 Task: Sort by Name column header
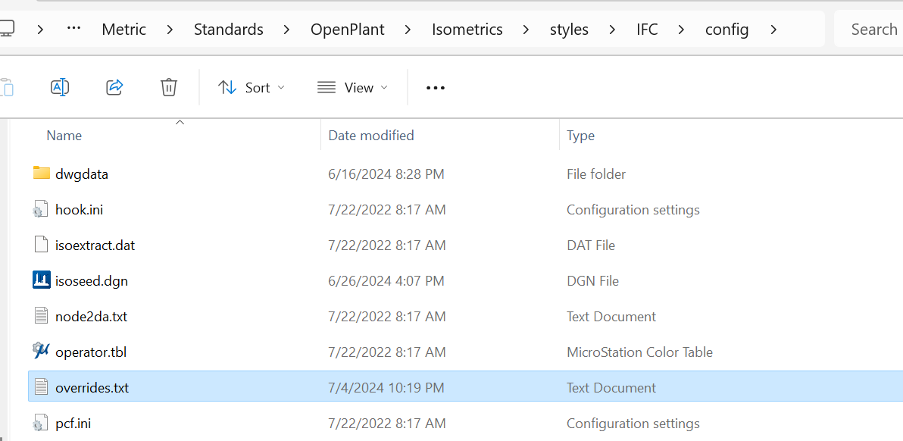pyautogui.click(x=64, y=136)
